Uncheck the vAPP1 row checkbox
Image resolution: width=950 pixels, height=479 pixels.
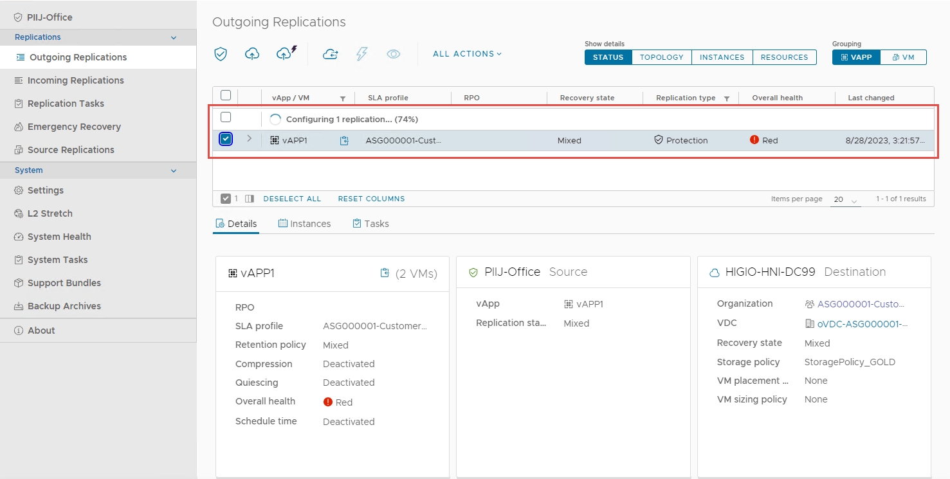226,139
